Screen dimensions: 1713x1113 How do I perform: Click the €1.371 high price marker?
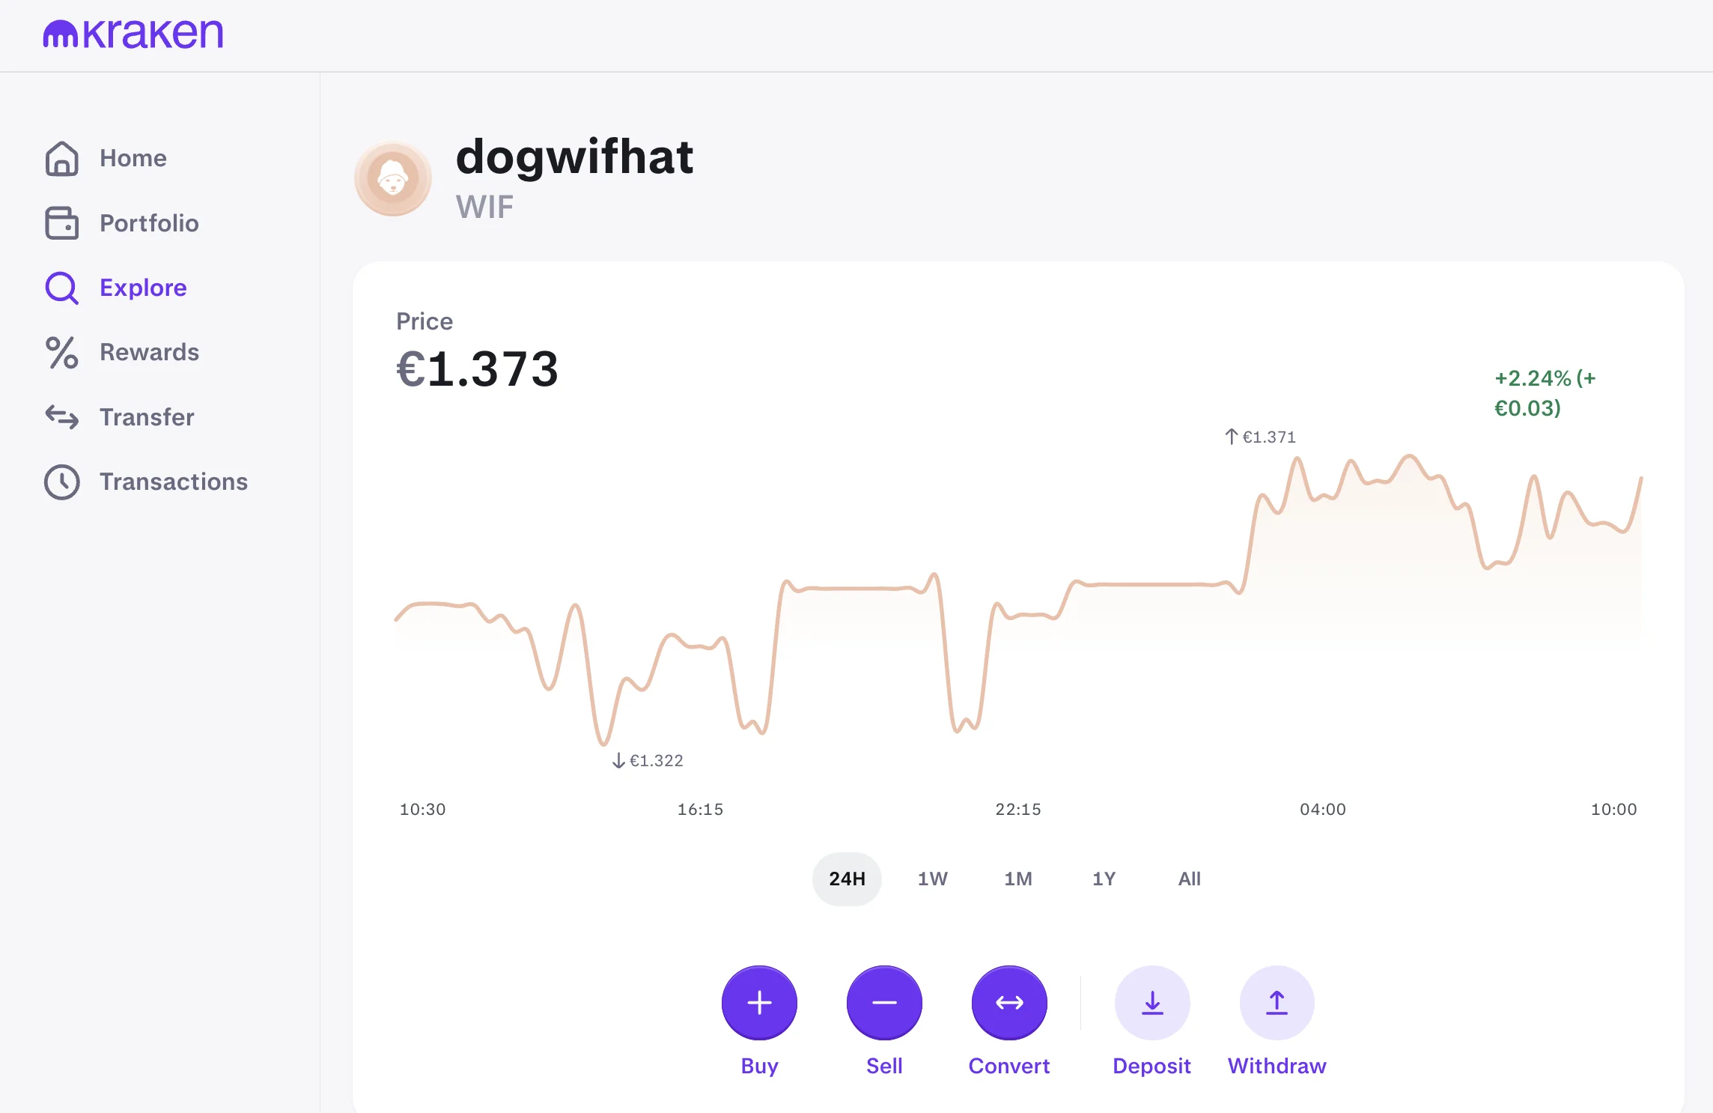(x=1260, y=434)
